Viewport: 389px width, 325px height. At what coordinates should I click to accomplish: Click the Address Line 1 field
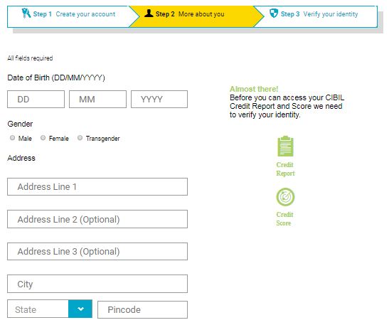(x=97, y=186)
